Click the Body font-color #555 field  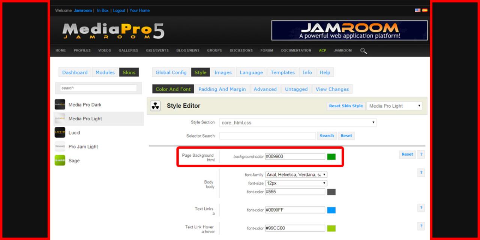(295, 192)
